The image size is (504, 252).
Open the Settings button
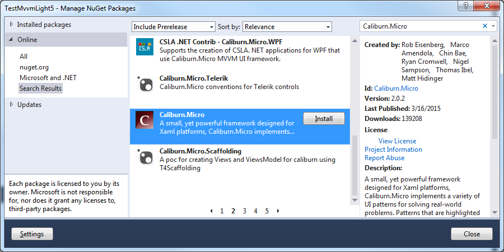click(x=32, y=234)
